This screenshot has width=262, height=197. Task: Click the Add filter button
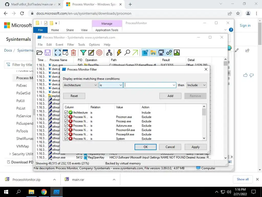(170, 96)
